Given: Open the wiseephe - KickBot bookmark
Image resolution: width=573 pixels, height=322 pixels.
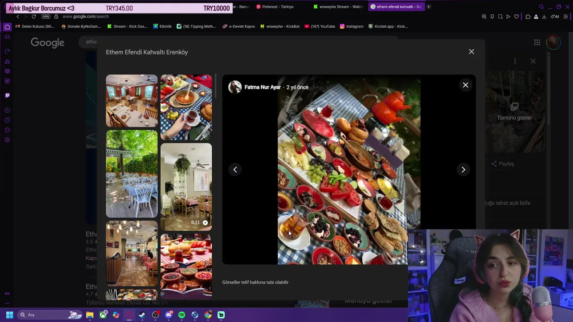Looking at the screenshot, I should pos(280,26).
